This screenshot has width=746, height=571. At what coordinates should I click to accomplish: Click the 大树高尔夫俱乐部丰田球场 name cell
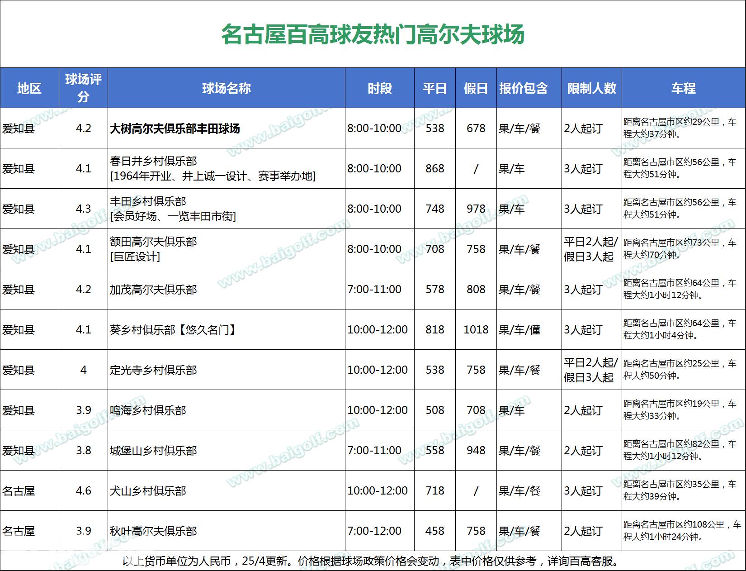(175, 128)
